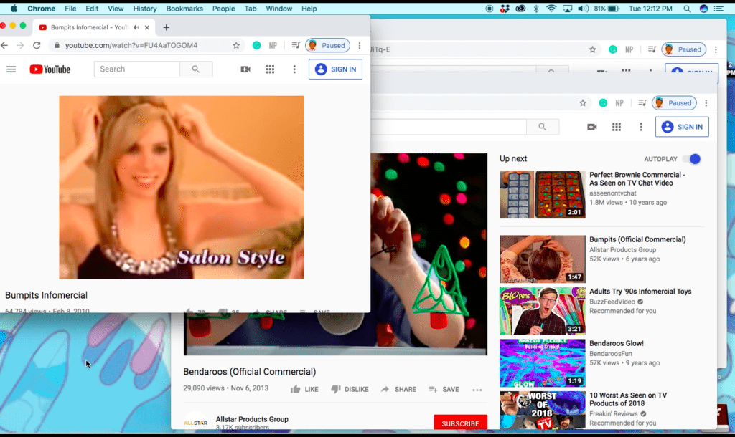Open 10 Worst As Seen on TV thumbnail
Screen dimensions: 735x437
coord(543,410)
